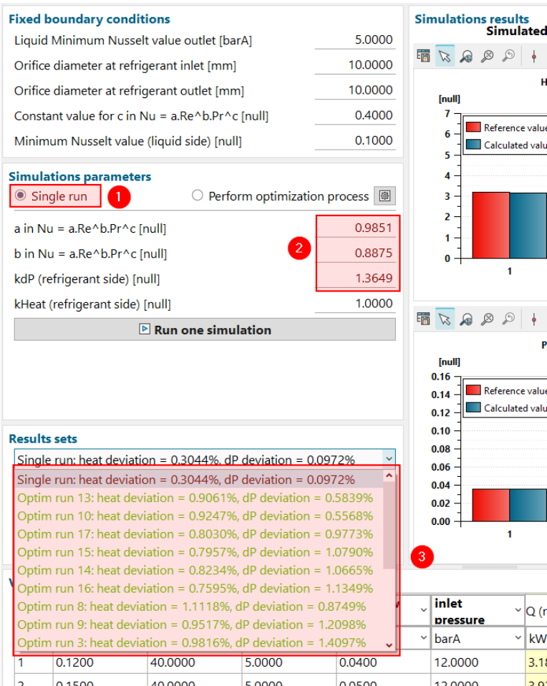Click scroll down arrow in results list
This screenshot has height=686, width=547.
pos(389,645)
